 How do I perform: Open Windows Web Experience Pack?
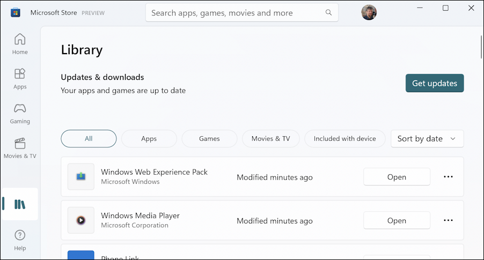pyautogui.click(x=397, y=177)
